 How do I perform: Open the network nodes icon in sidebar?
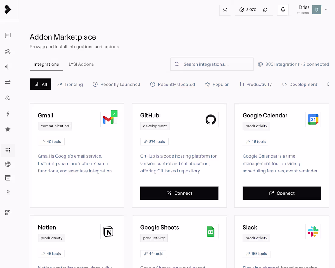click(8, 51)
